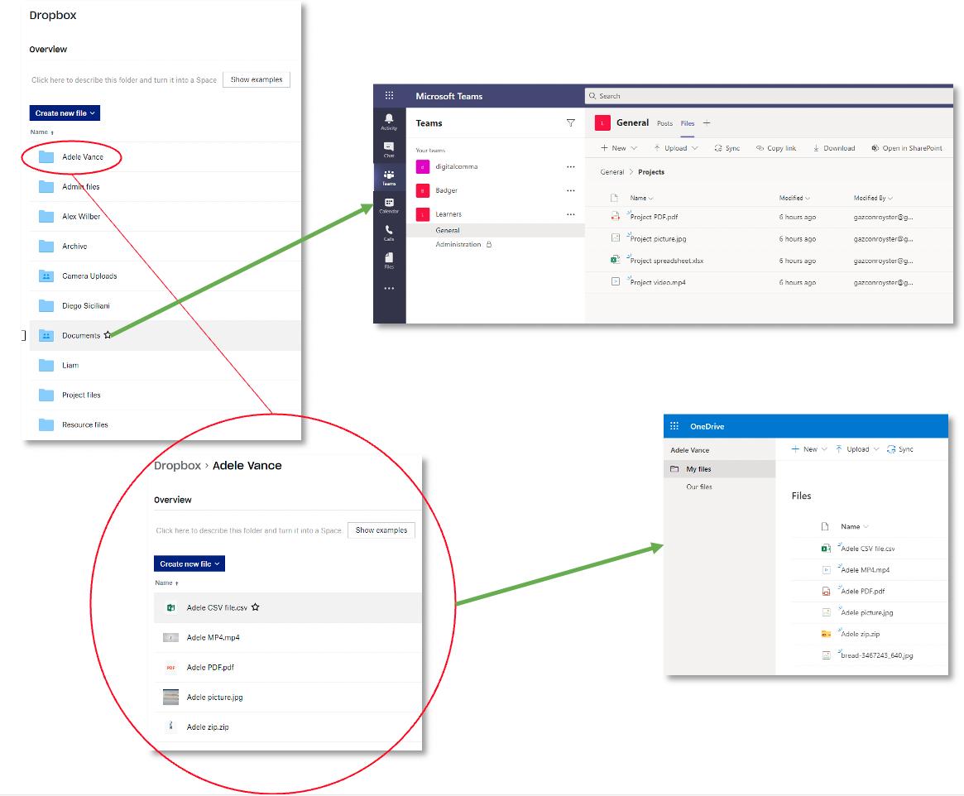This screenshot has height=796, width=964.
Task: Click Sync in Teams files toolbar
Action: coord(727,148)
